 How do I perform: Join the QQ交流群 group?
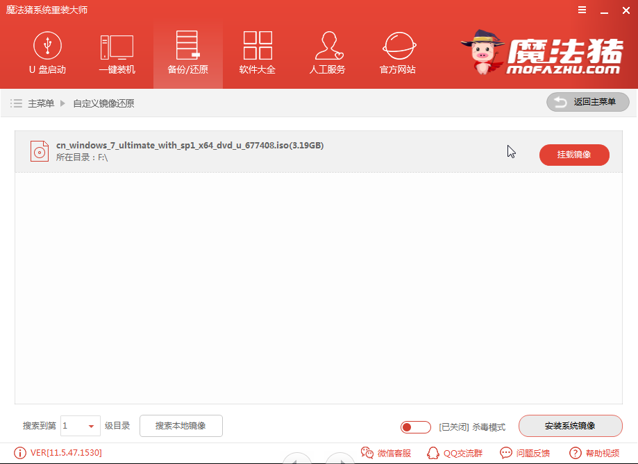[x=455, y=453]
